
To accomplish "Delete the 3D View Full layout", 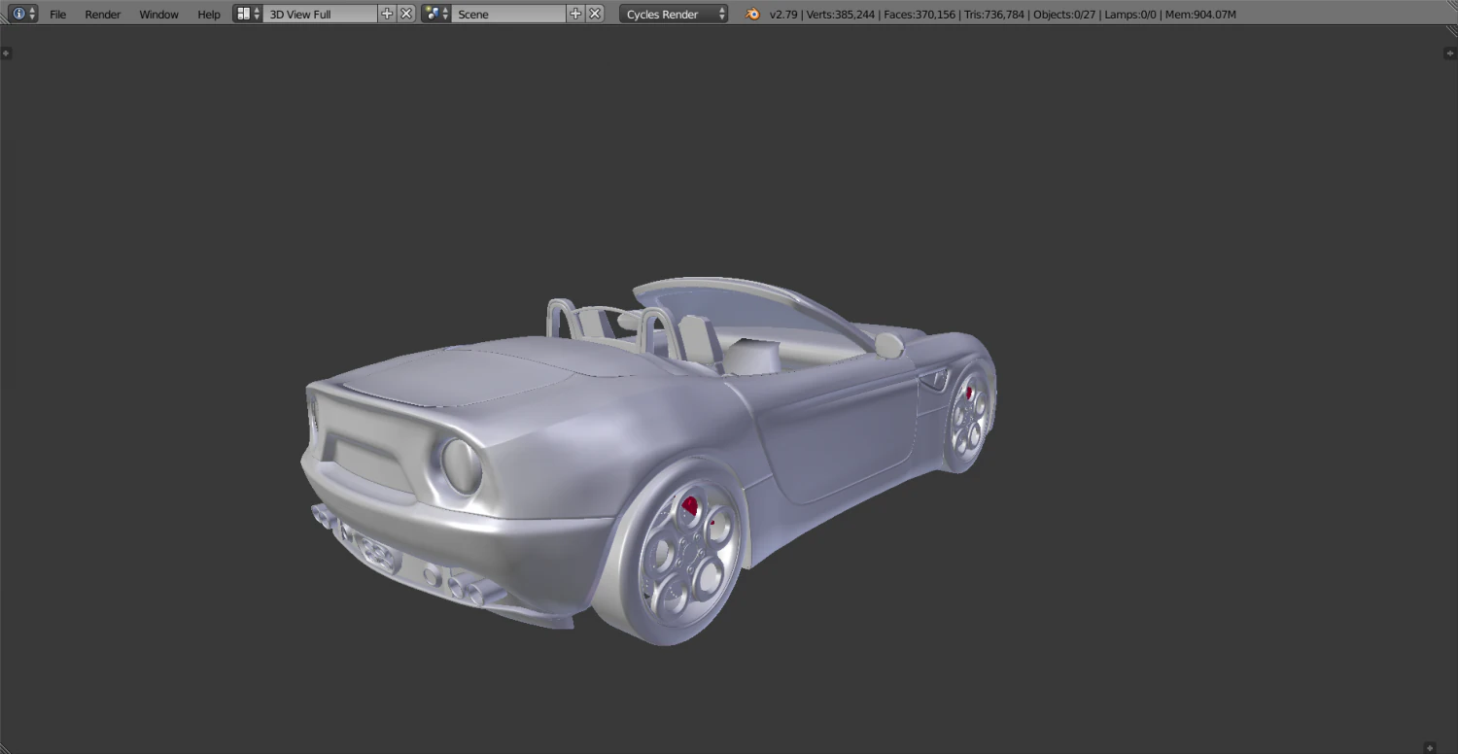I will click(x=406, y=14).
